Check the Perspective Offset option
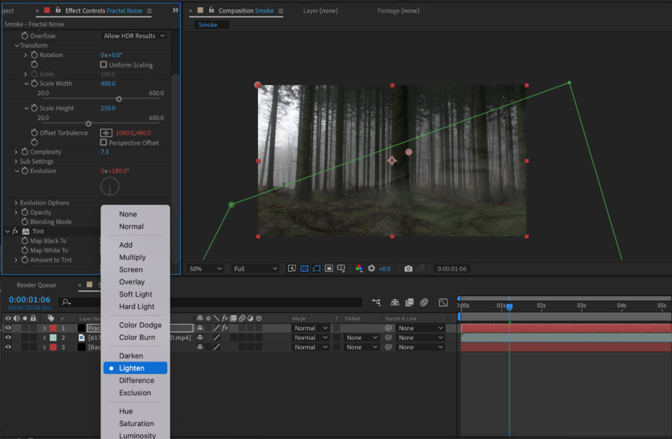The image size is (672, 439). pos(104,142)
